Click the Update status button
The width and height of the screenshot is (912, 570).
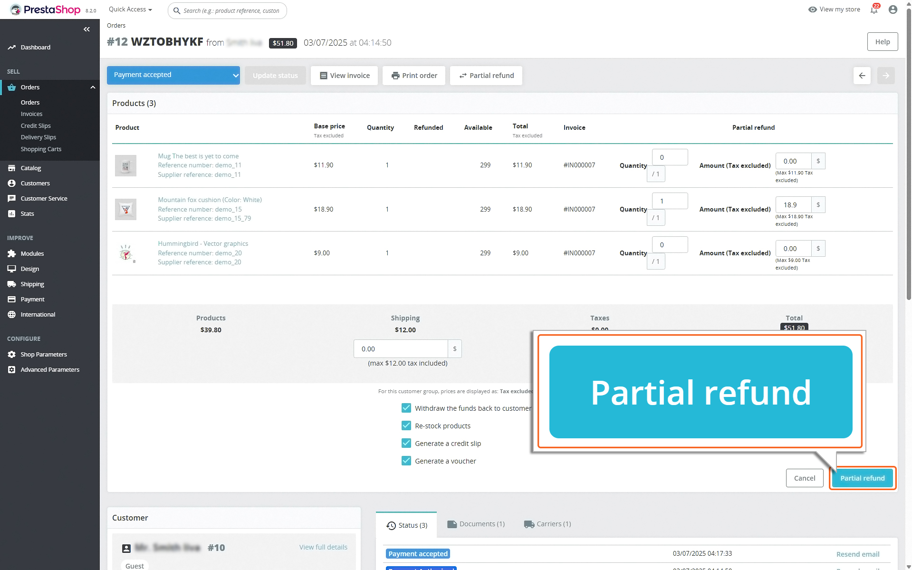275,76
